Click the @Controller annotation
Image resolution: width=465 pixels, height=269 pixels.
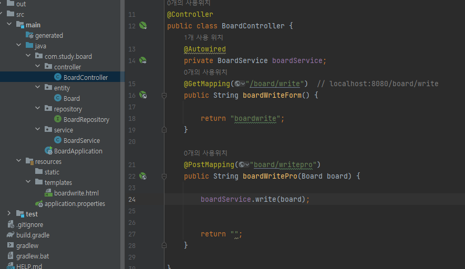(x=190, y=15)
